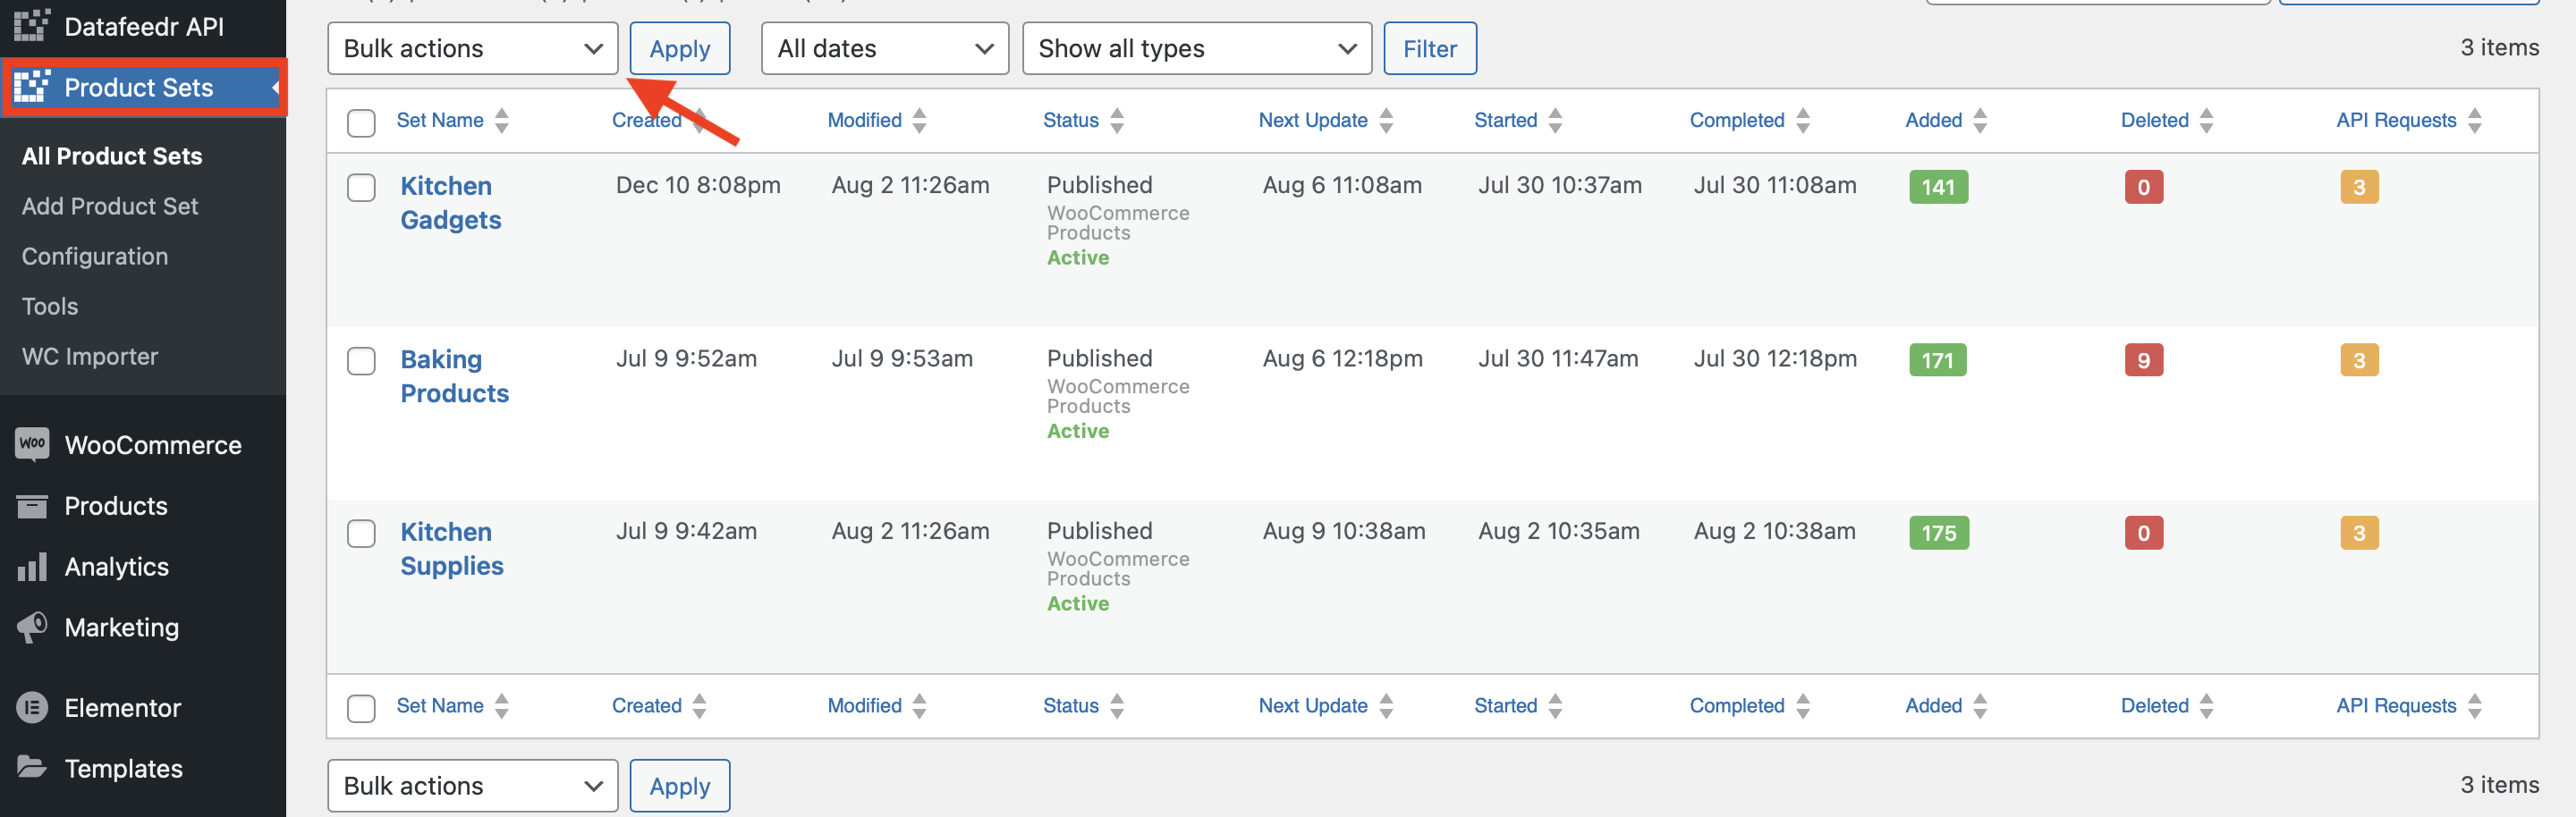2576x817 pixels.
Task: Check the Kitchen Supplies row checkbox
Action: [x=361, y=534]
